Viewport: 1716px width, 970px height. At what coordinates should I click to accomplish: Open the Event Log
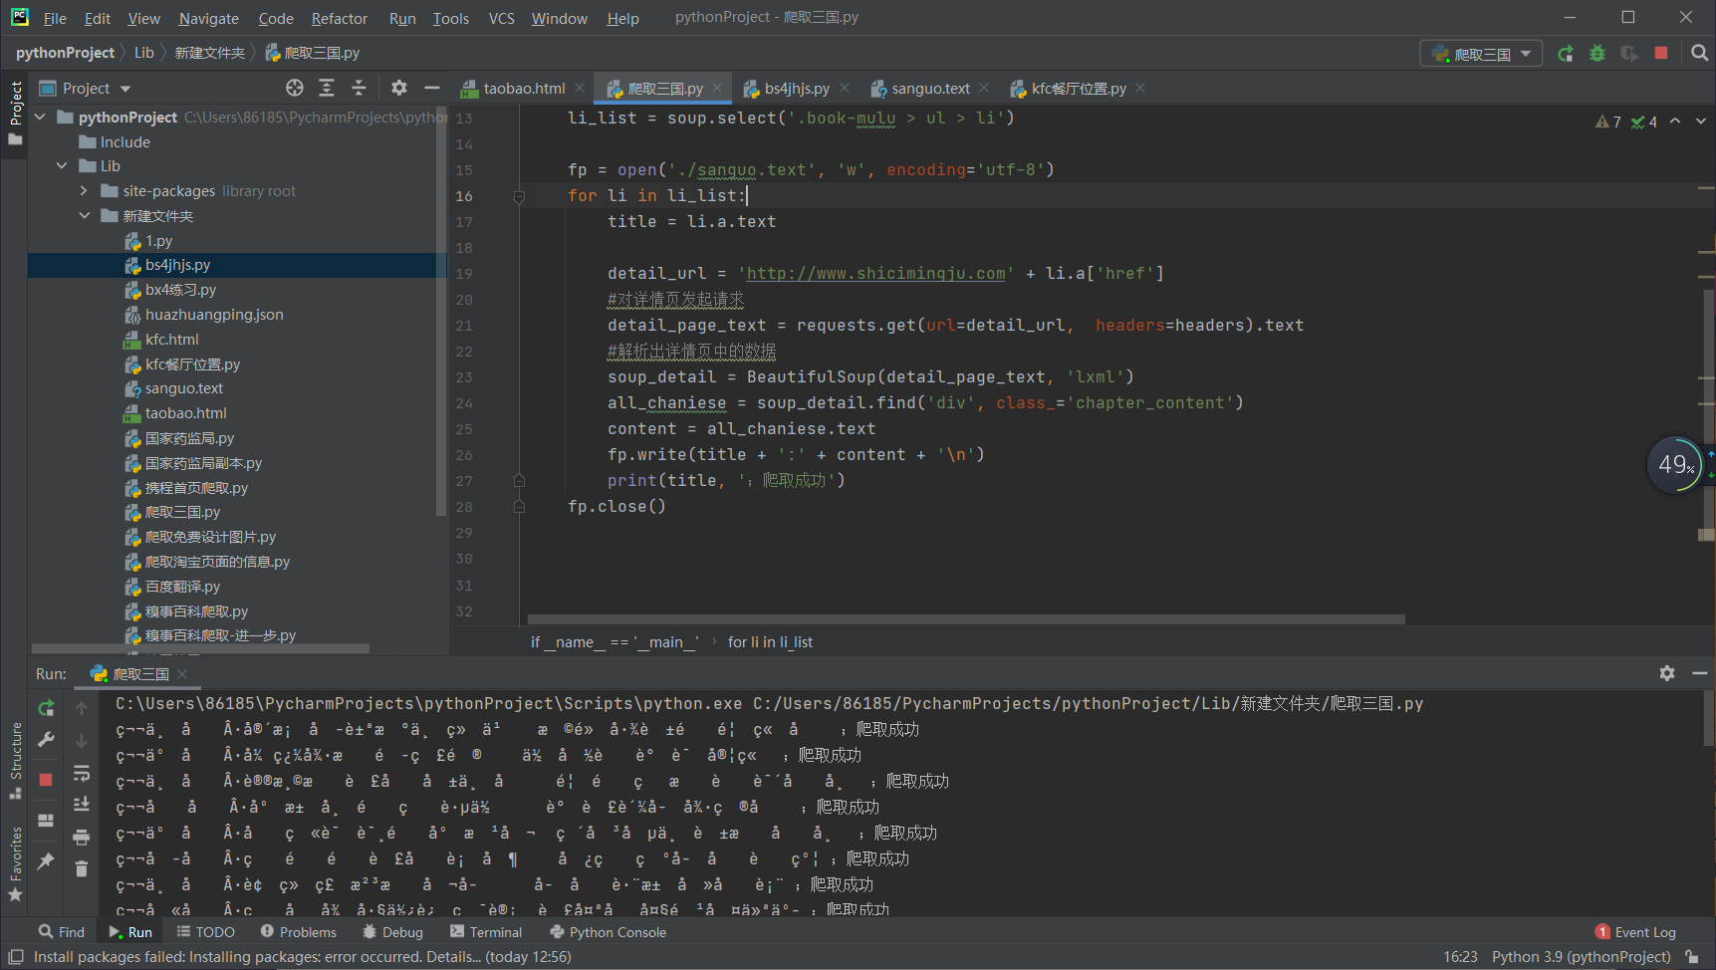(1635, 932)
